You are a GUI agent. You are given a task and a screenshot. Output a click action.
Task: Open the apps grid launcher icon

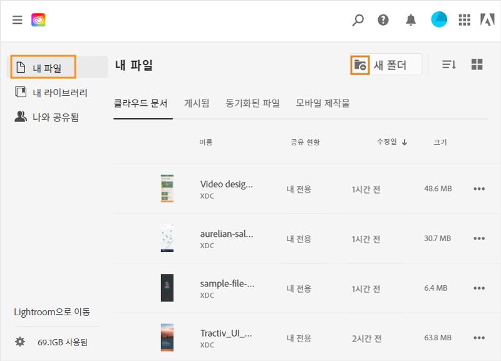(x=464, y=19)
